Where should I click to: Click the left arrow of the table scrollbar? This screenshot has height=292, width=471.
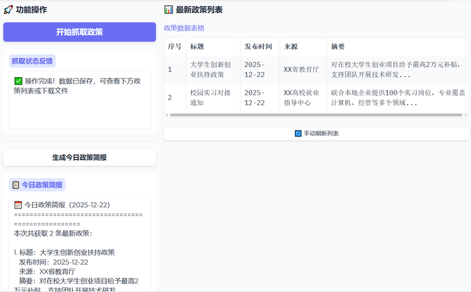[167, 115]
